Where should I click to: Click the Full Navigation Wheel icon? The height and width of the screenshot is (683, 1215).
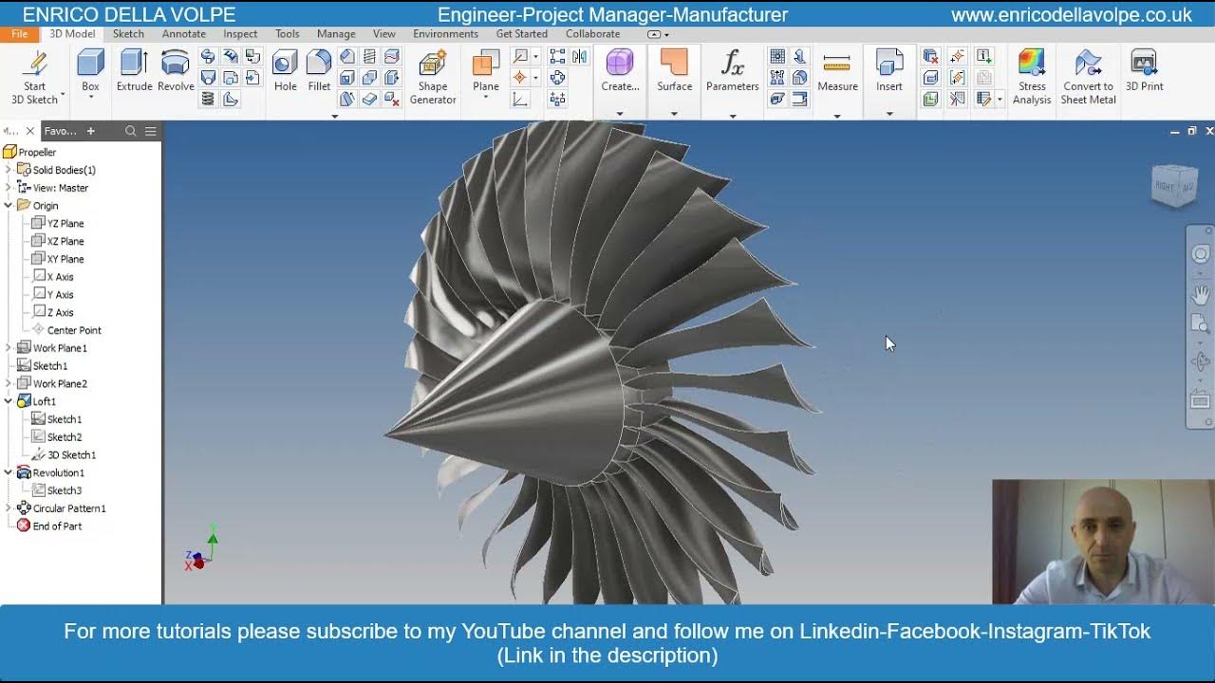[x=1201, y=254]
